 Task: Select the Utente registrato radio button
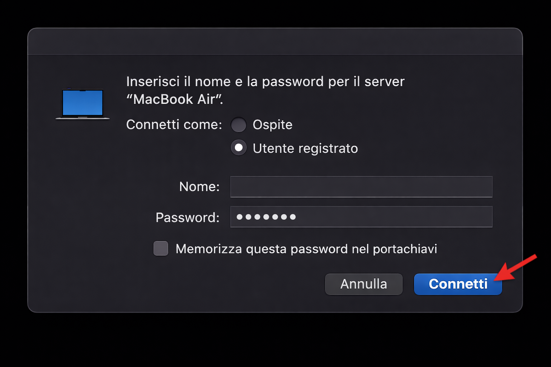pos(239,148)
